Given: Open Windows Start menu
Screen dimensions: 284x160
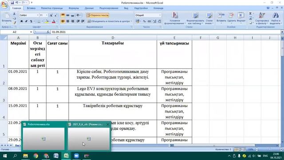Looking at the screenshot, I should pyautogui.click(x=5, y=156).
